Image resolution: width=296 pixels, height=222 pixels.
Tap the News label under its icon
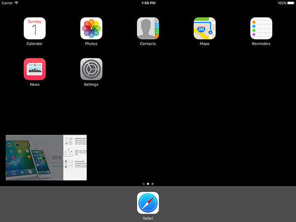35,84
